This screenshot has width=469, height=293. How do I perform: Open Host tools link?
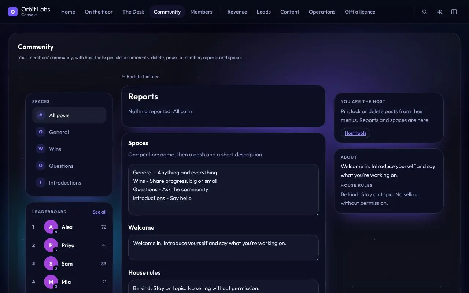click(355, 133)
